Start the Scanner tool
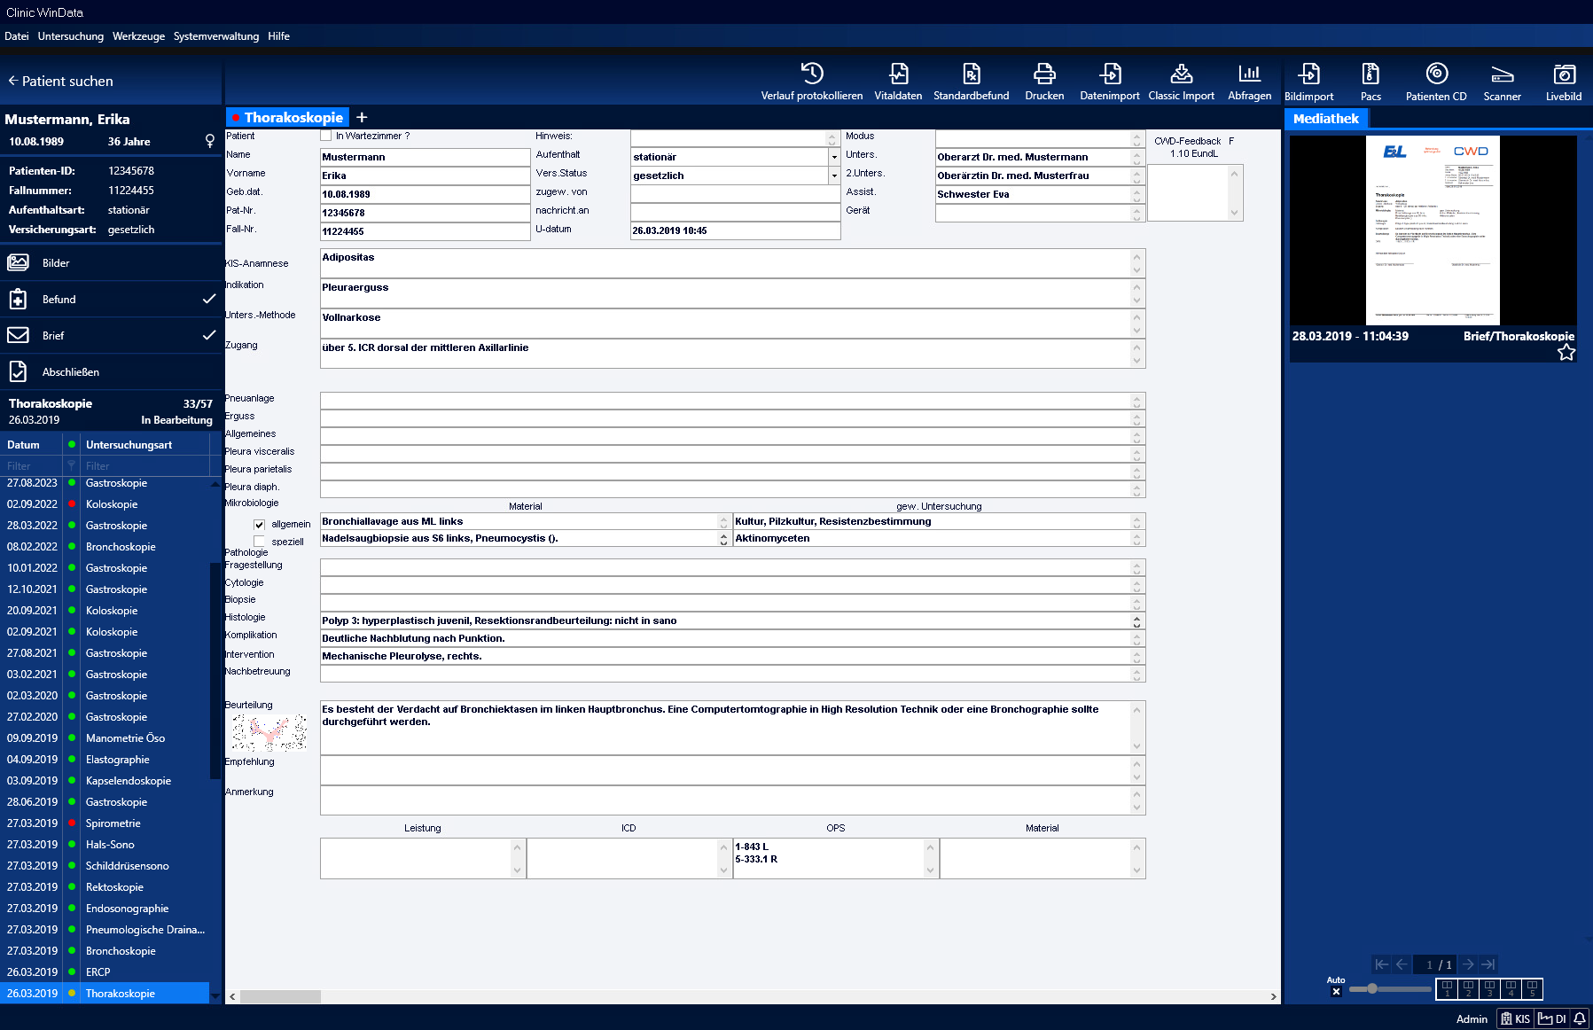 click(x=1502, y=74)
